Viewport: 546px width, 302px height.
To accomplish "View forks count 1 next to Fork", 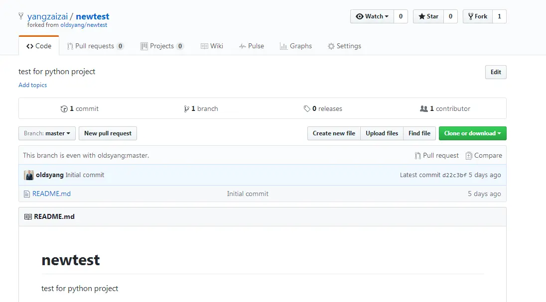I will tap(499, 16).
